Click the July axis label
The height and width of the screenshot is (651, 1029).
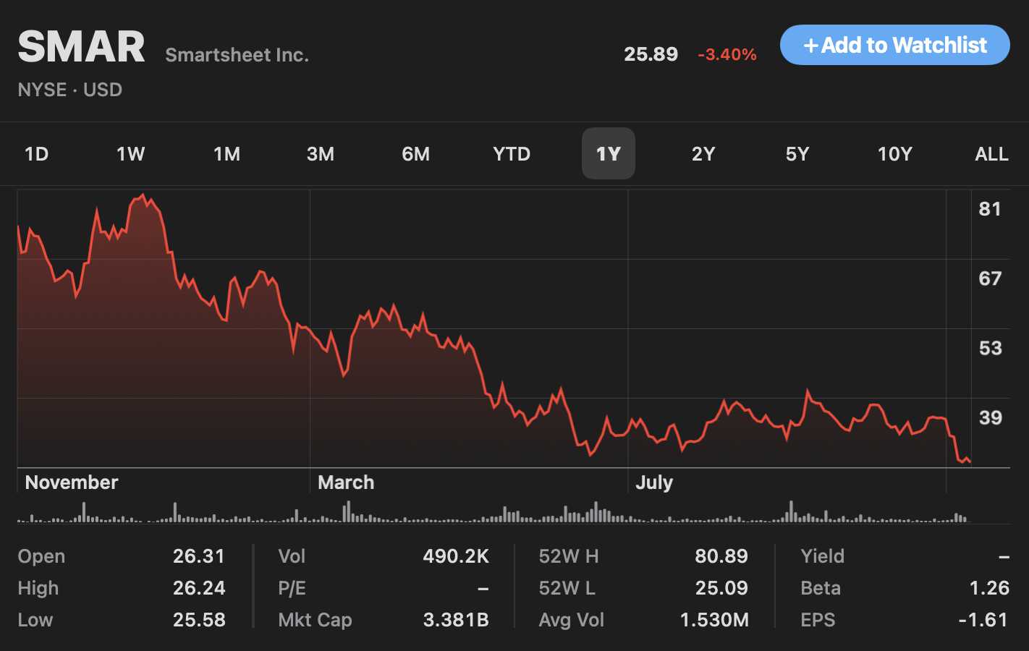[654, 482]
